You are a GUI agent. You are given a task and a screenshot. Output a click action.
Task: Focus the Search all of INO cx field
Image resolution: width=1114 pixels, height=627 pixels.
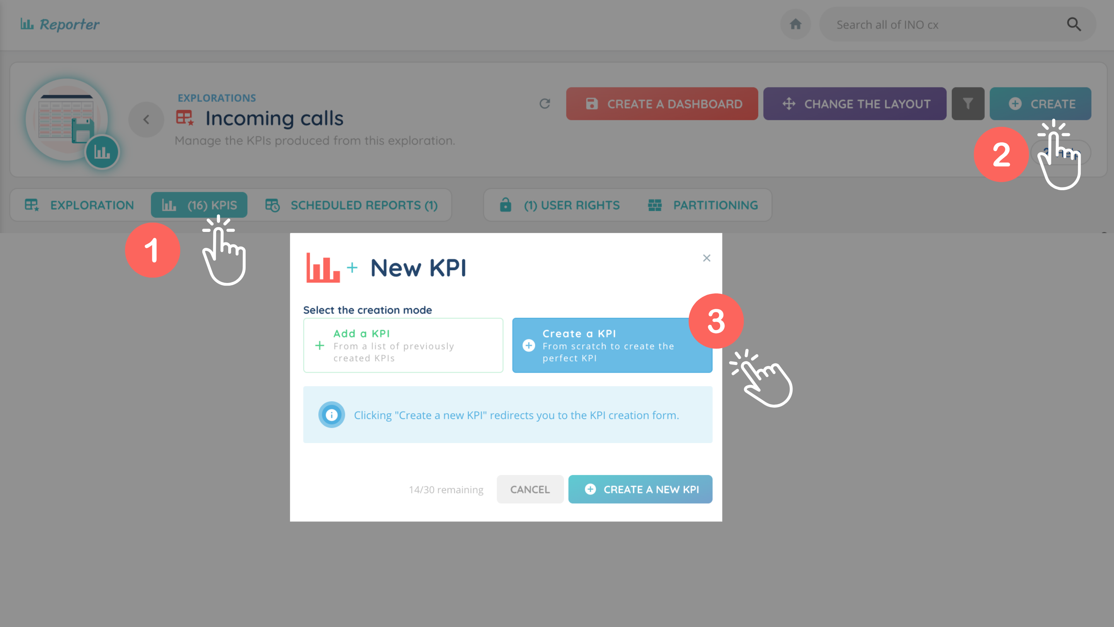943,25
